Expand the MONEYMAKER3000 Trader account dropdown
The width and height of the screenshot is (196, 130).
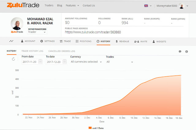point(37,31)
